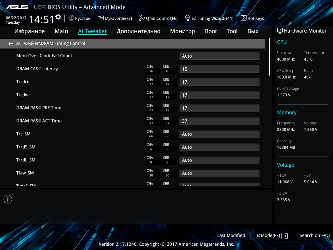Click the settings list scrollbar
The width and height of the screenshot is (333, 250).
coord(269,57)
